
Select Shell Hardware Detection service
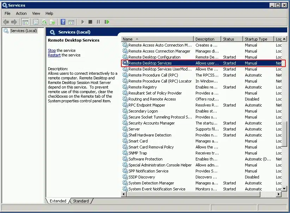202,135
